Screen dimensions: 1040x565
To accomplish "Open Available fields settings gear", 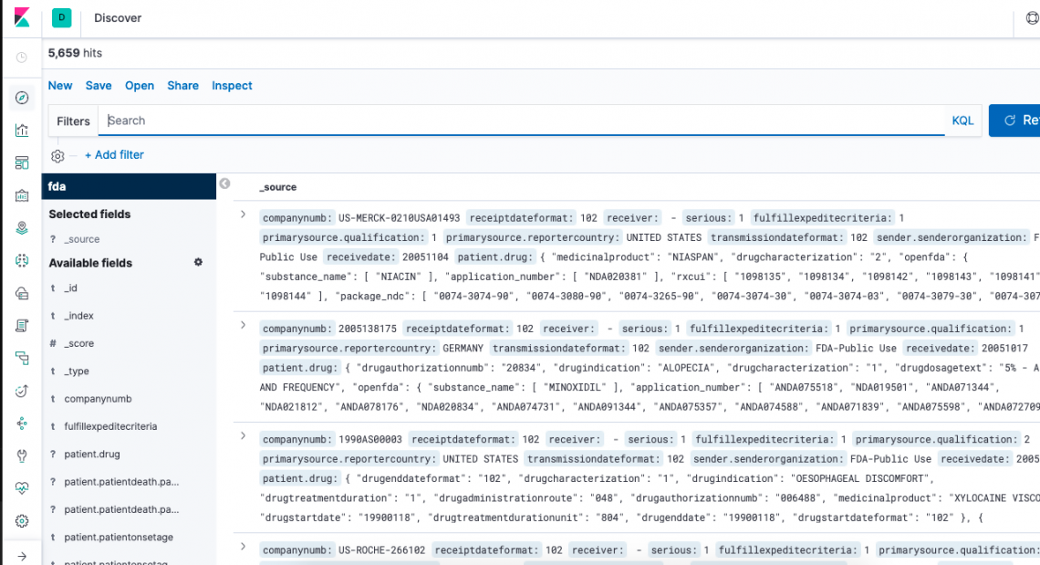I will (198, 262).
